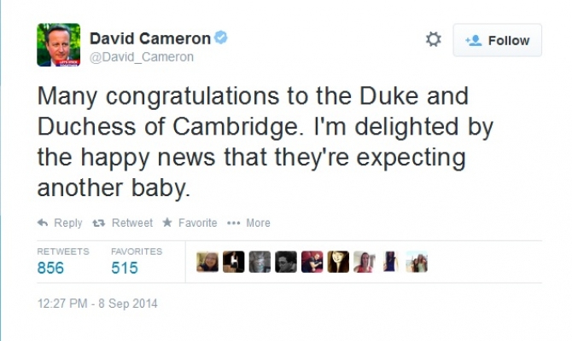Open the David Cameron name link

click(149, 38)
